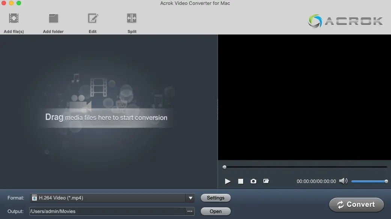391x219 pixels.
Task: Open the snapshot folder icon
Action: pyautogui.click(x=266, y=181)
